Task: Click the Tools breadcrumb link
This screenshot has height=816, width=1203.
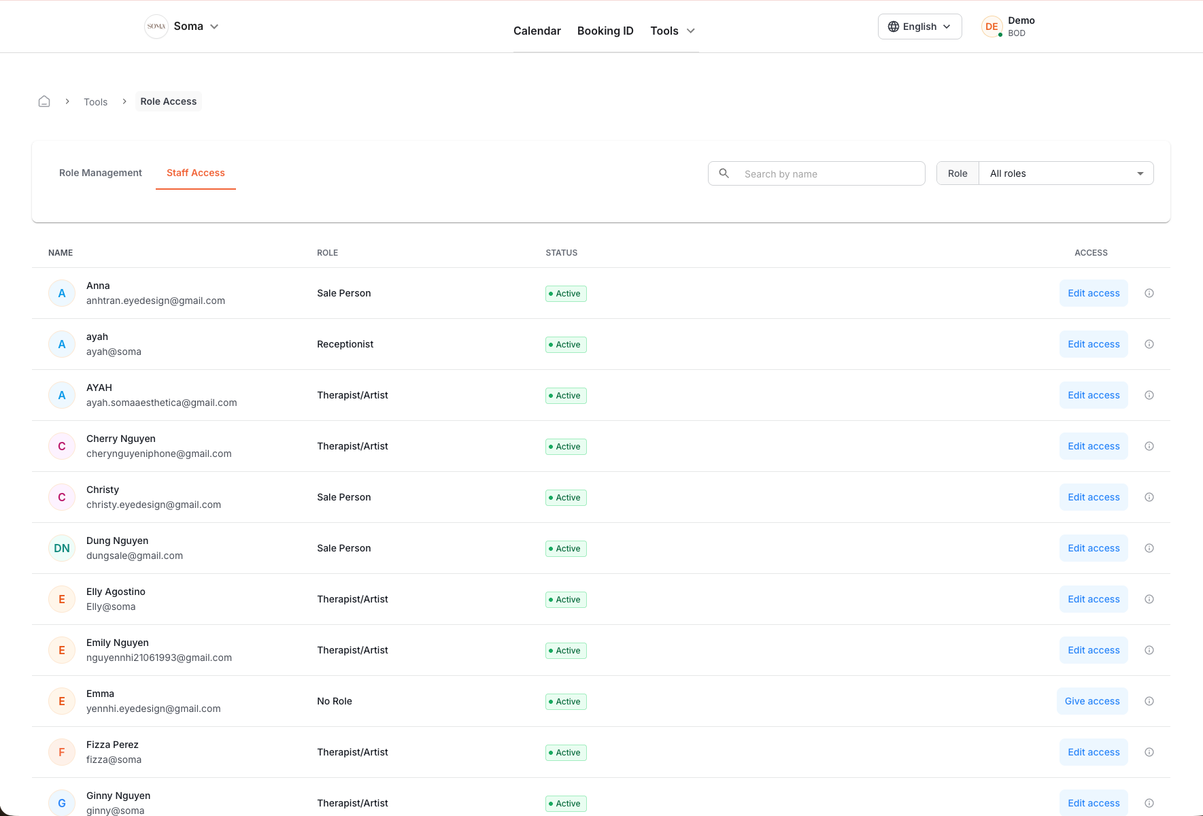Action: (x=95, y=101)
